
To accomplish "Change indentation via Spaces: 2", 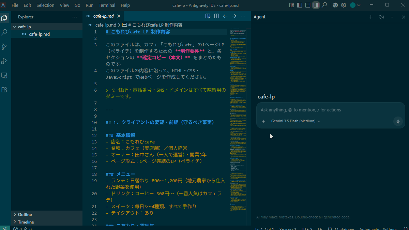I will coord(288,229).
